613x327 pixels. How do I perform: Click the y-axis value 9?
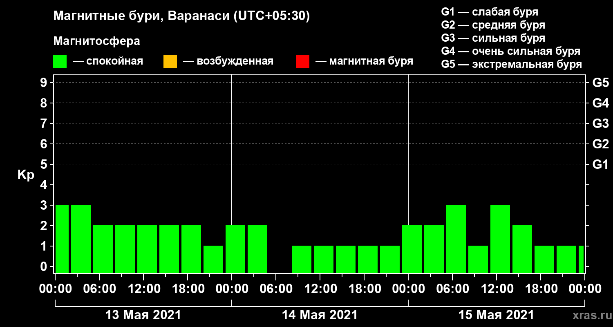pos(45,83)
